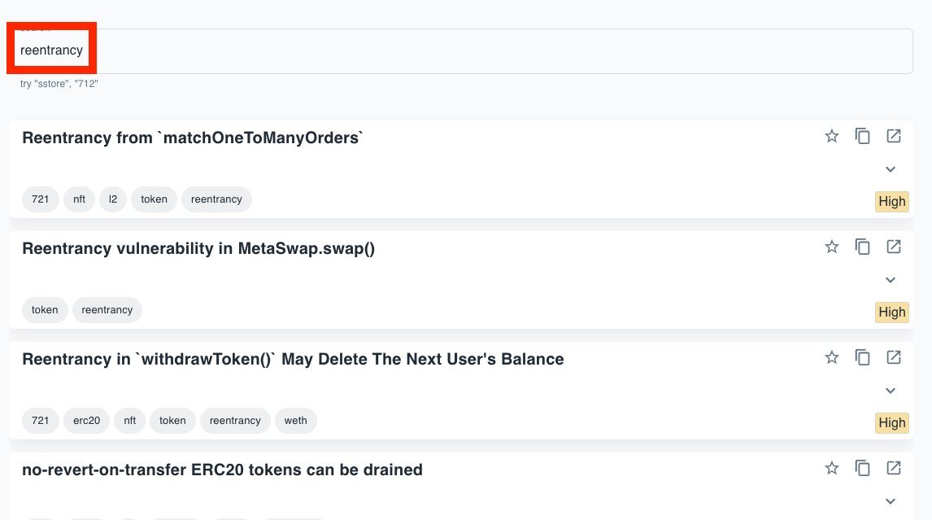932x520 pixels.
Task: Favorite the MetaSwap.swap() reentrancy finding
Action: click(831, 247)
